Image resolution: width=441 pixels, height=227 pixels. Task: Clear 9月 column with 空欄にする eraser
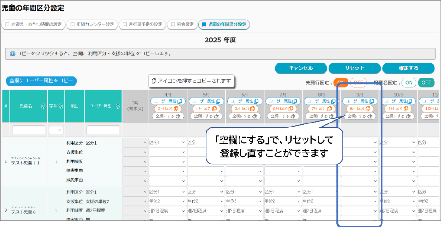pyautogui.click(x=360, y=116)
